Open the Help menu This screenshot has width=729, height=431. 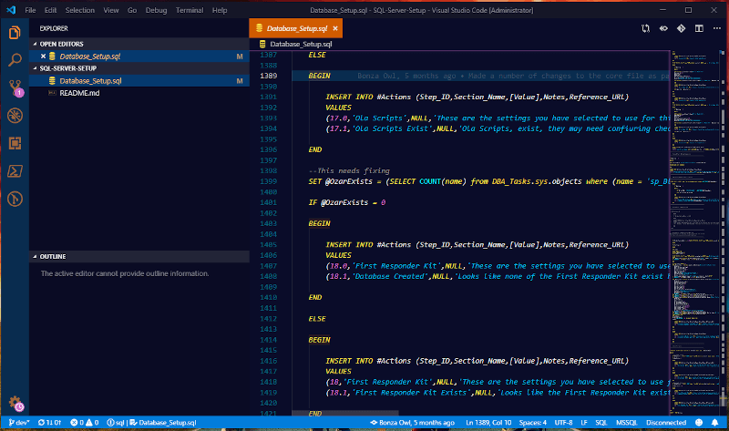click(x=220, y=10)
